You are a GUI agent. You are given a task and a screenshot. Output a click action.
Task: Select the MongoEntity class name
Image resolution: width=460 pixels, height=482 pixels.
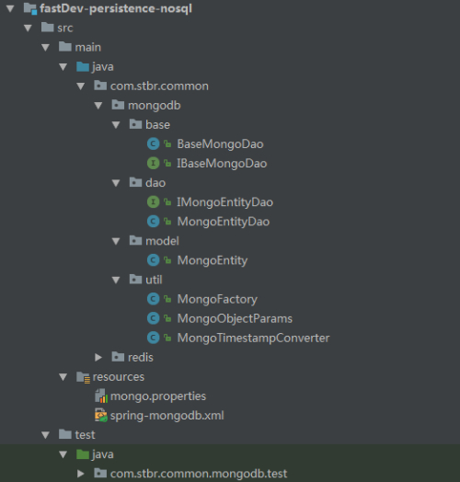point(213,260)
